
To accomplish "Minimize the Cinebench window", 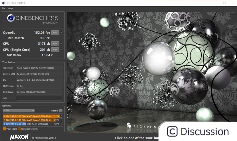I will [x=216, y=3].
